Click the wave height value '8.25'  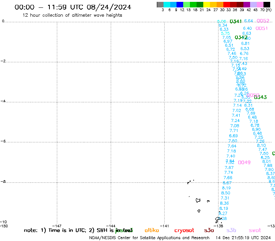pyautogui.click(x=265, y=158)
